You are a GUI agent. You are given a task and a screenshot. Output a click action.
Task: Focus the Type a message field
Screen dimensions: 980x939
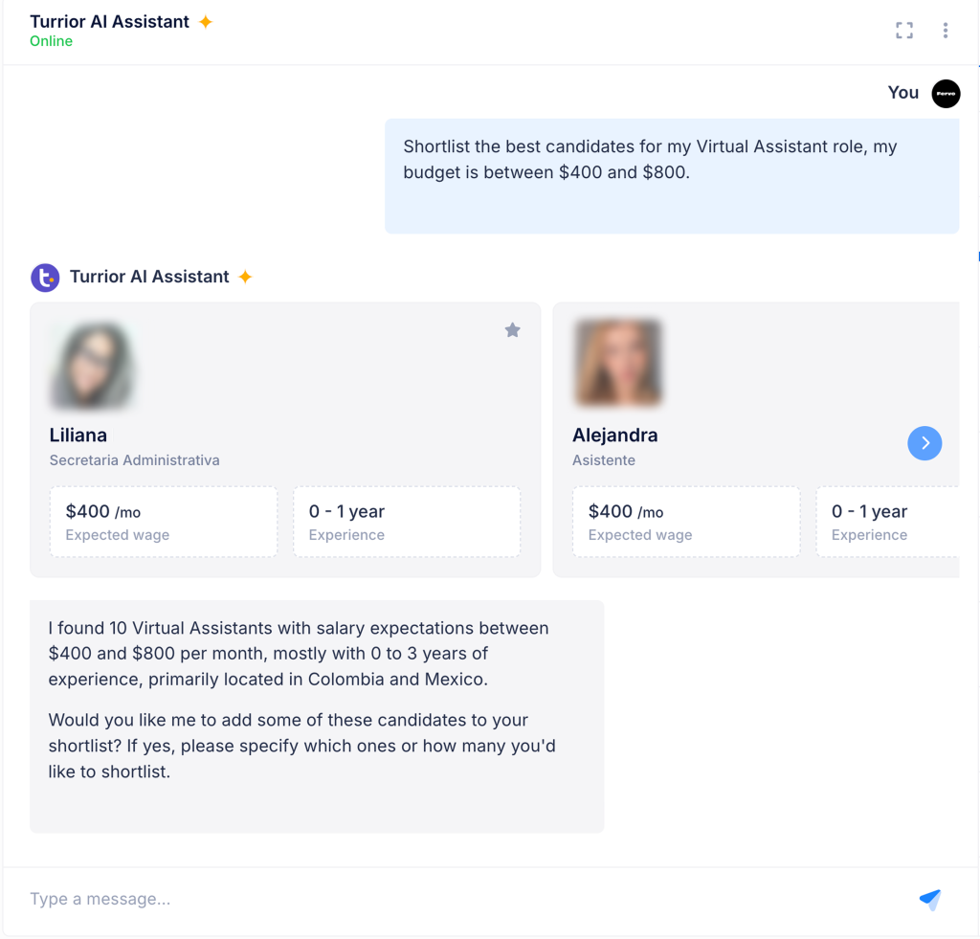point(462,899)
